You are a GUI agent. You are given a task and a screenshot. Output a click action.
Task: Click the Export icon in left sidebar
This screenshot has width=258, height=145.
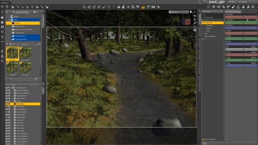(x=2, y=37)
